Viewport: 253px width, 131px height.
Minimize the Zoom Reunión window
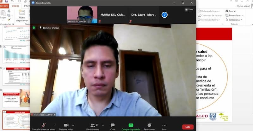(x=175, y=3)
